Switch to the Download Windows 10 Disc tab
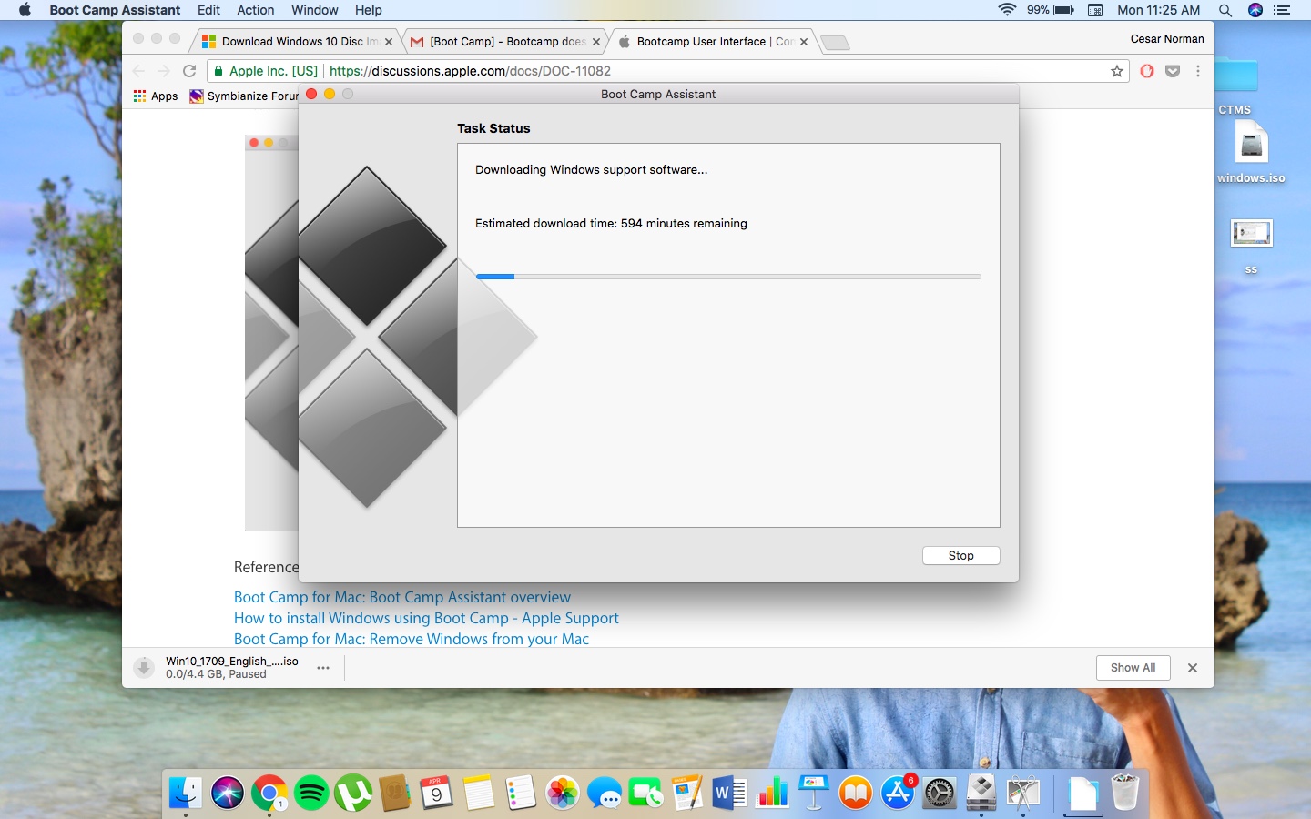1311x819 pixels. pyautogui.click(x=297, y=42)
